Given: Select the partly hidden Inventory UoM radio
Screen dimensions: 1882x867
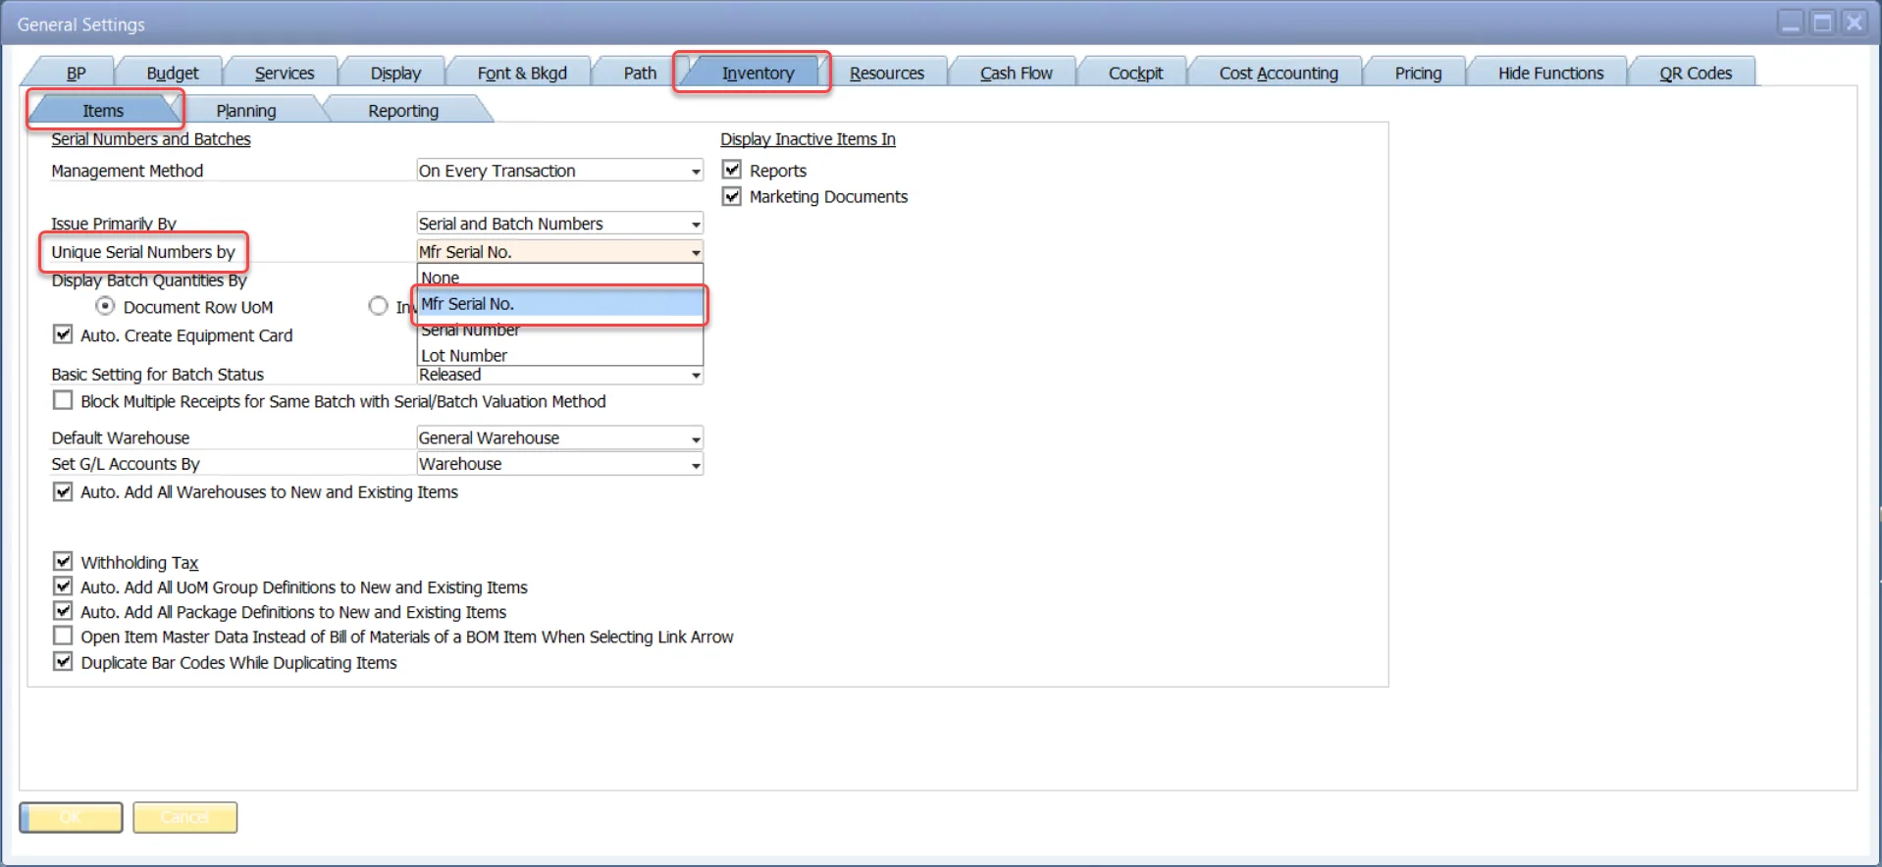Looking at the screenshot, I should pos(378,306).
